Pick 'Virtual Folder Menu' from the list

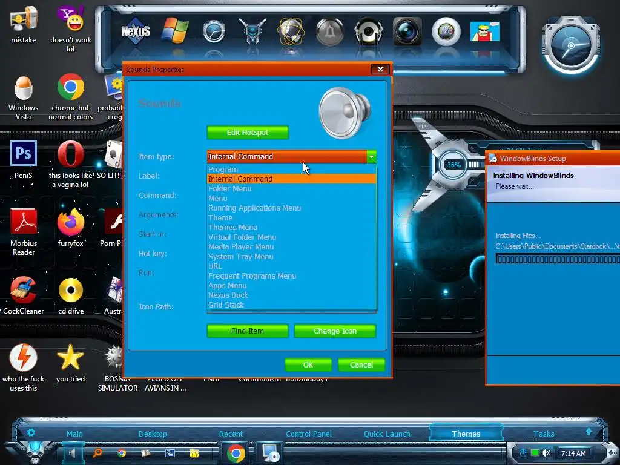pyautogui.click(x=291, y=237)
